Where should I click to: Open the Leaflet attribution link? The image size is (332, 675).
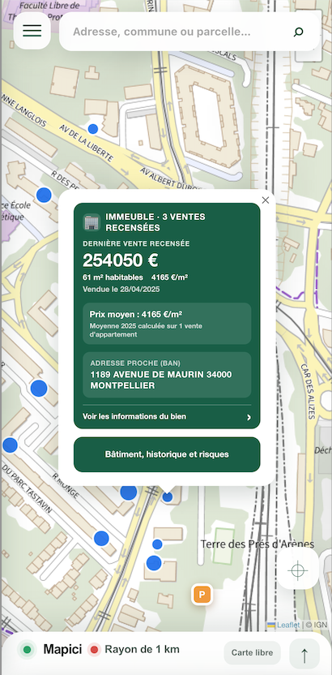(284, 625)
